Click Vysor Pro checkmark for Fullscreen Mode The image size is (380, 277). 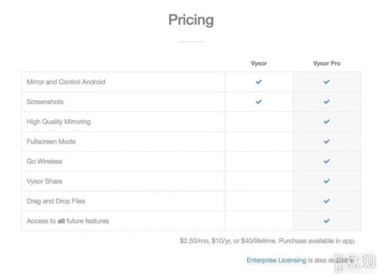coord(326,141)
